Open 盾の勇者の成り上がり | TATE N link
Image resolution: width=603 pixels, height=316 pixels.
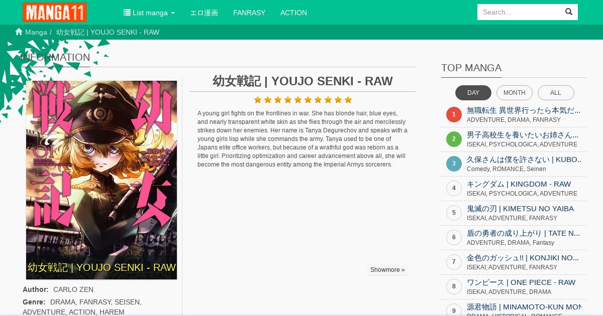pyautogui.click(x=523, y=233)
